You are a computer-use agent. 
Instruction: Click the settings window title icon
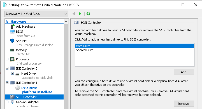tap(5, 5)
